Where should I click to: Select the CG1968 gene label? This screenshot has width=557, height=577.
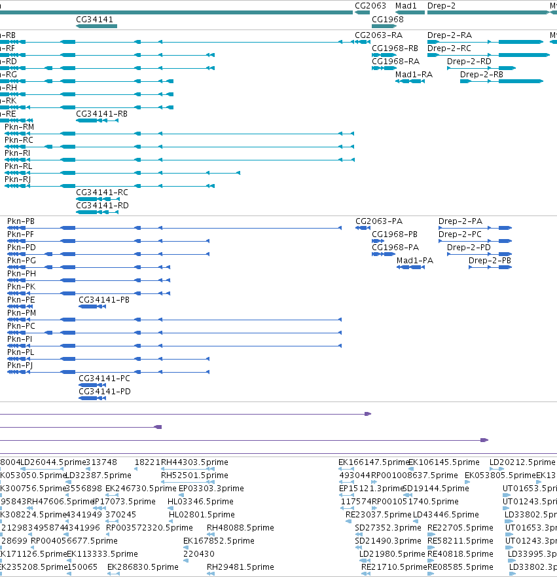coord(387,20)
